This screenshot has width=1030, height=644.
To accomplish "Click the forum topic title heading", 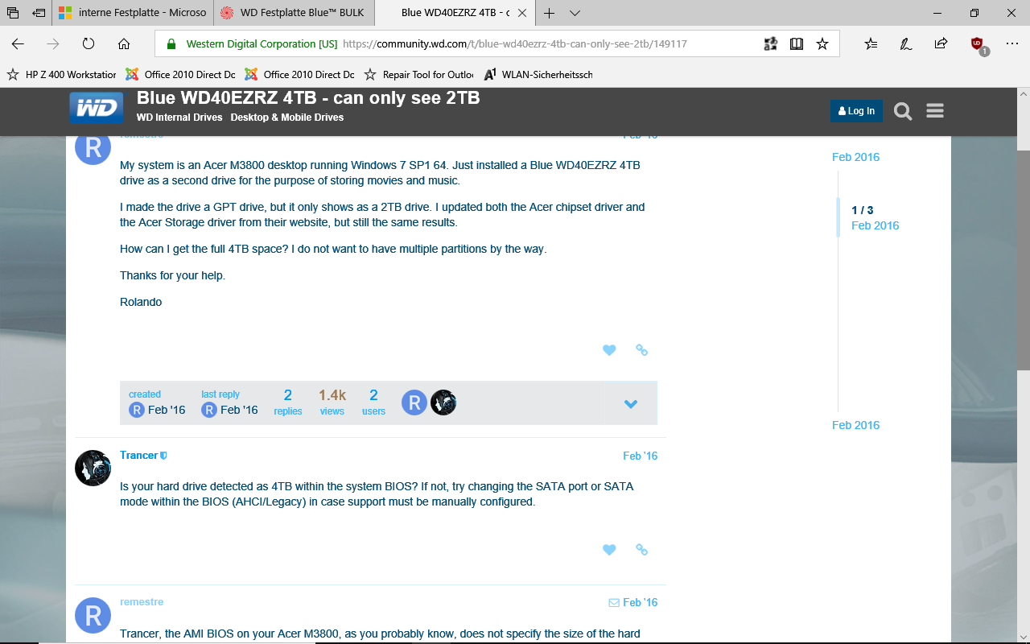I will tap(308, 98).
